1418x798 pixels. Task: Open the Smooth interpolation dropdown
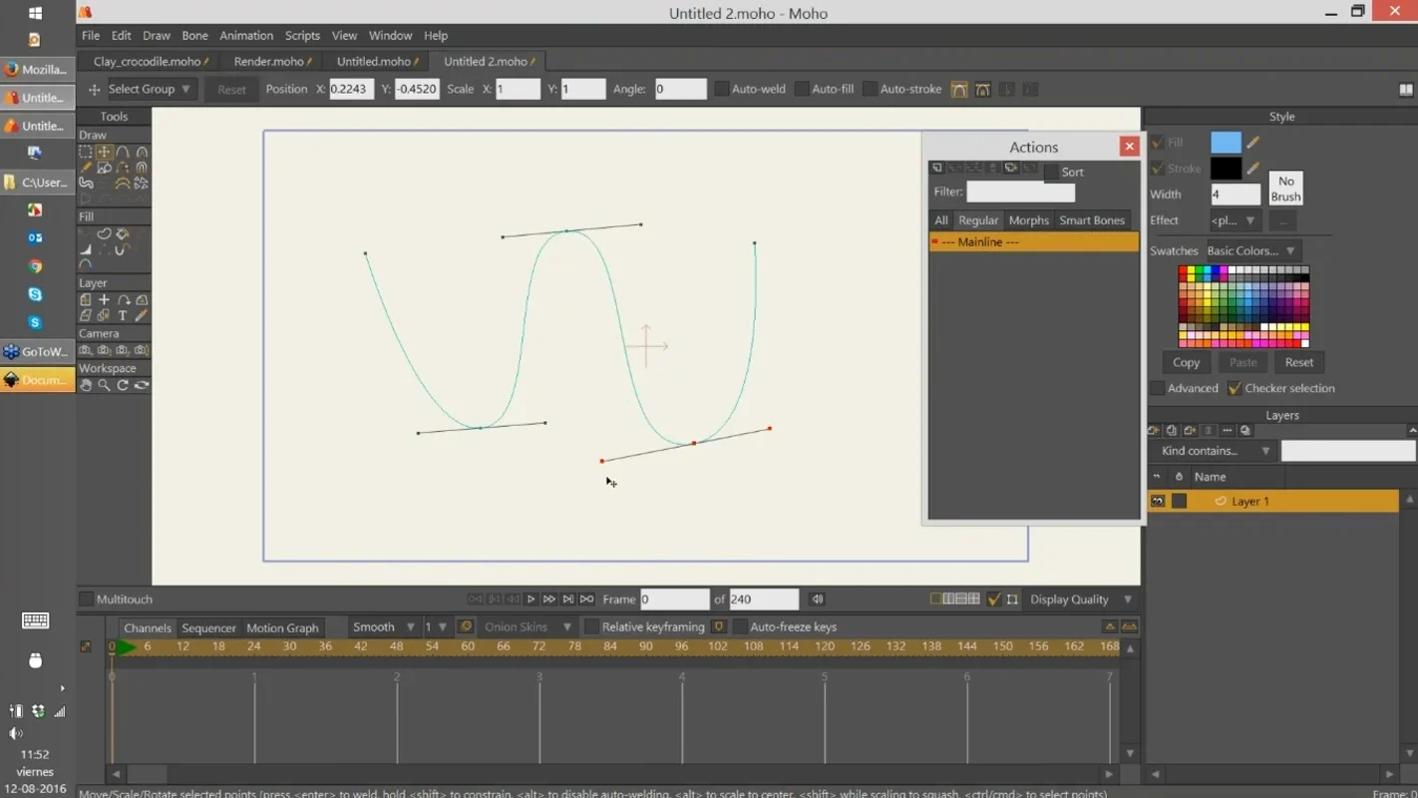click(384, 627)
